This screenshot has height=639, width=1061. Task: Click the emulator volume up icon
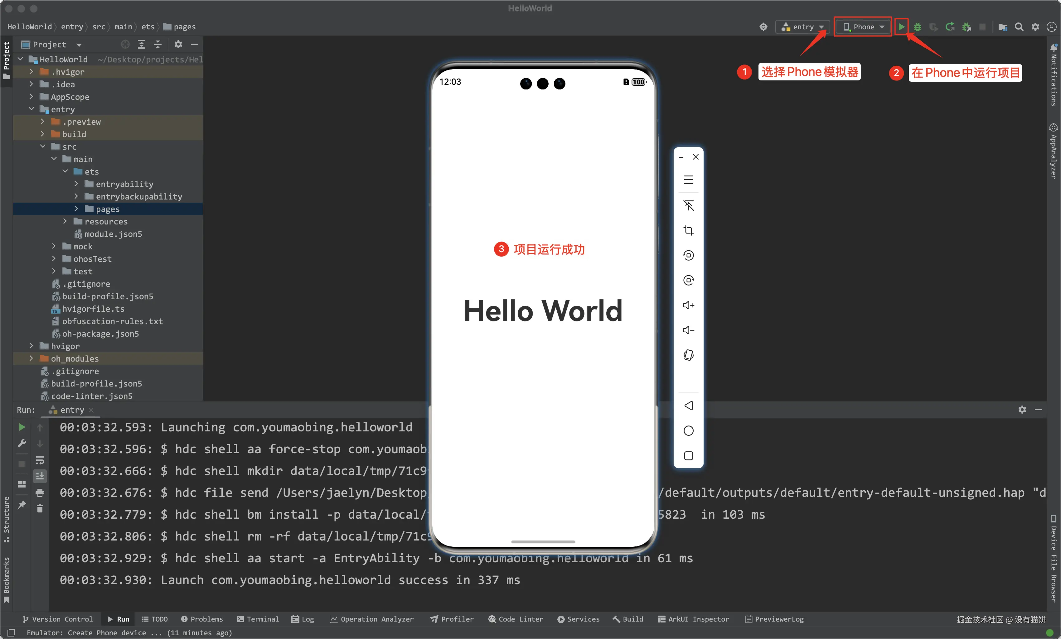pyautogui.click(x=688, y=305)
